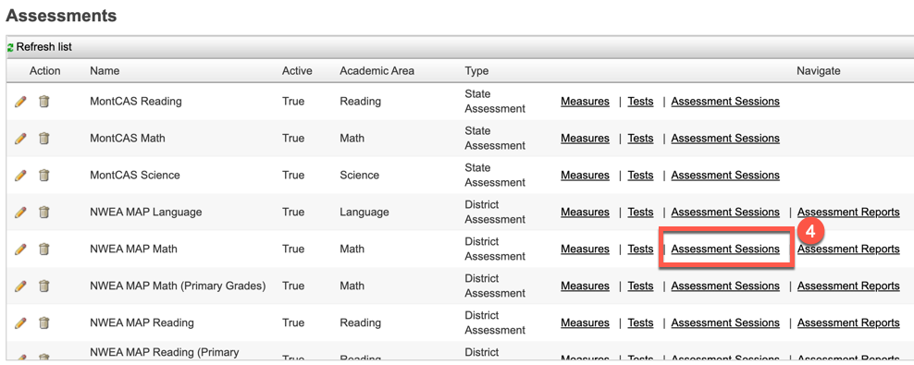View Tests for MontCAS Science
The width and height of the screenshot is (914, 365).
640,176
